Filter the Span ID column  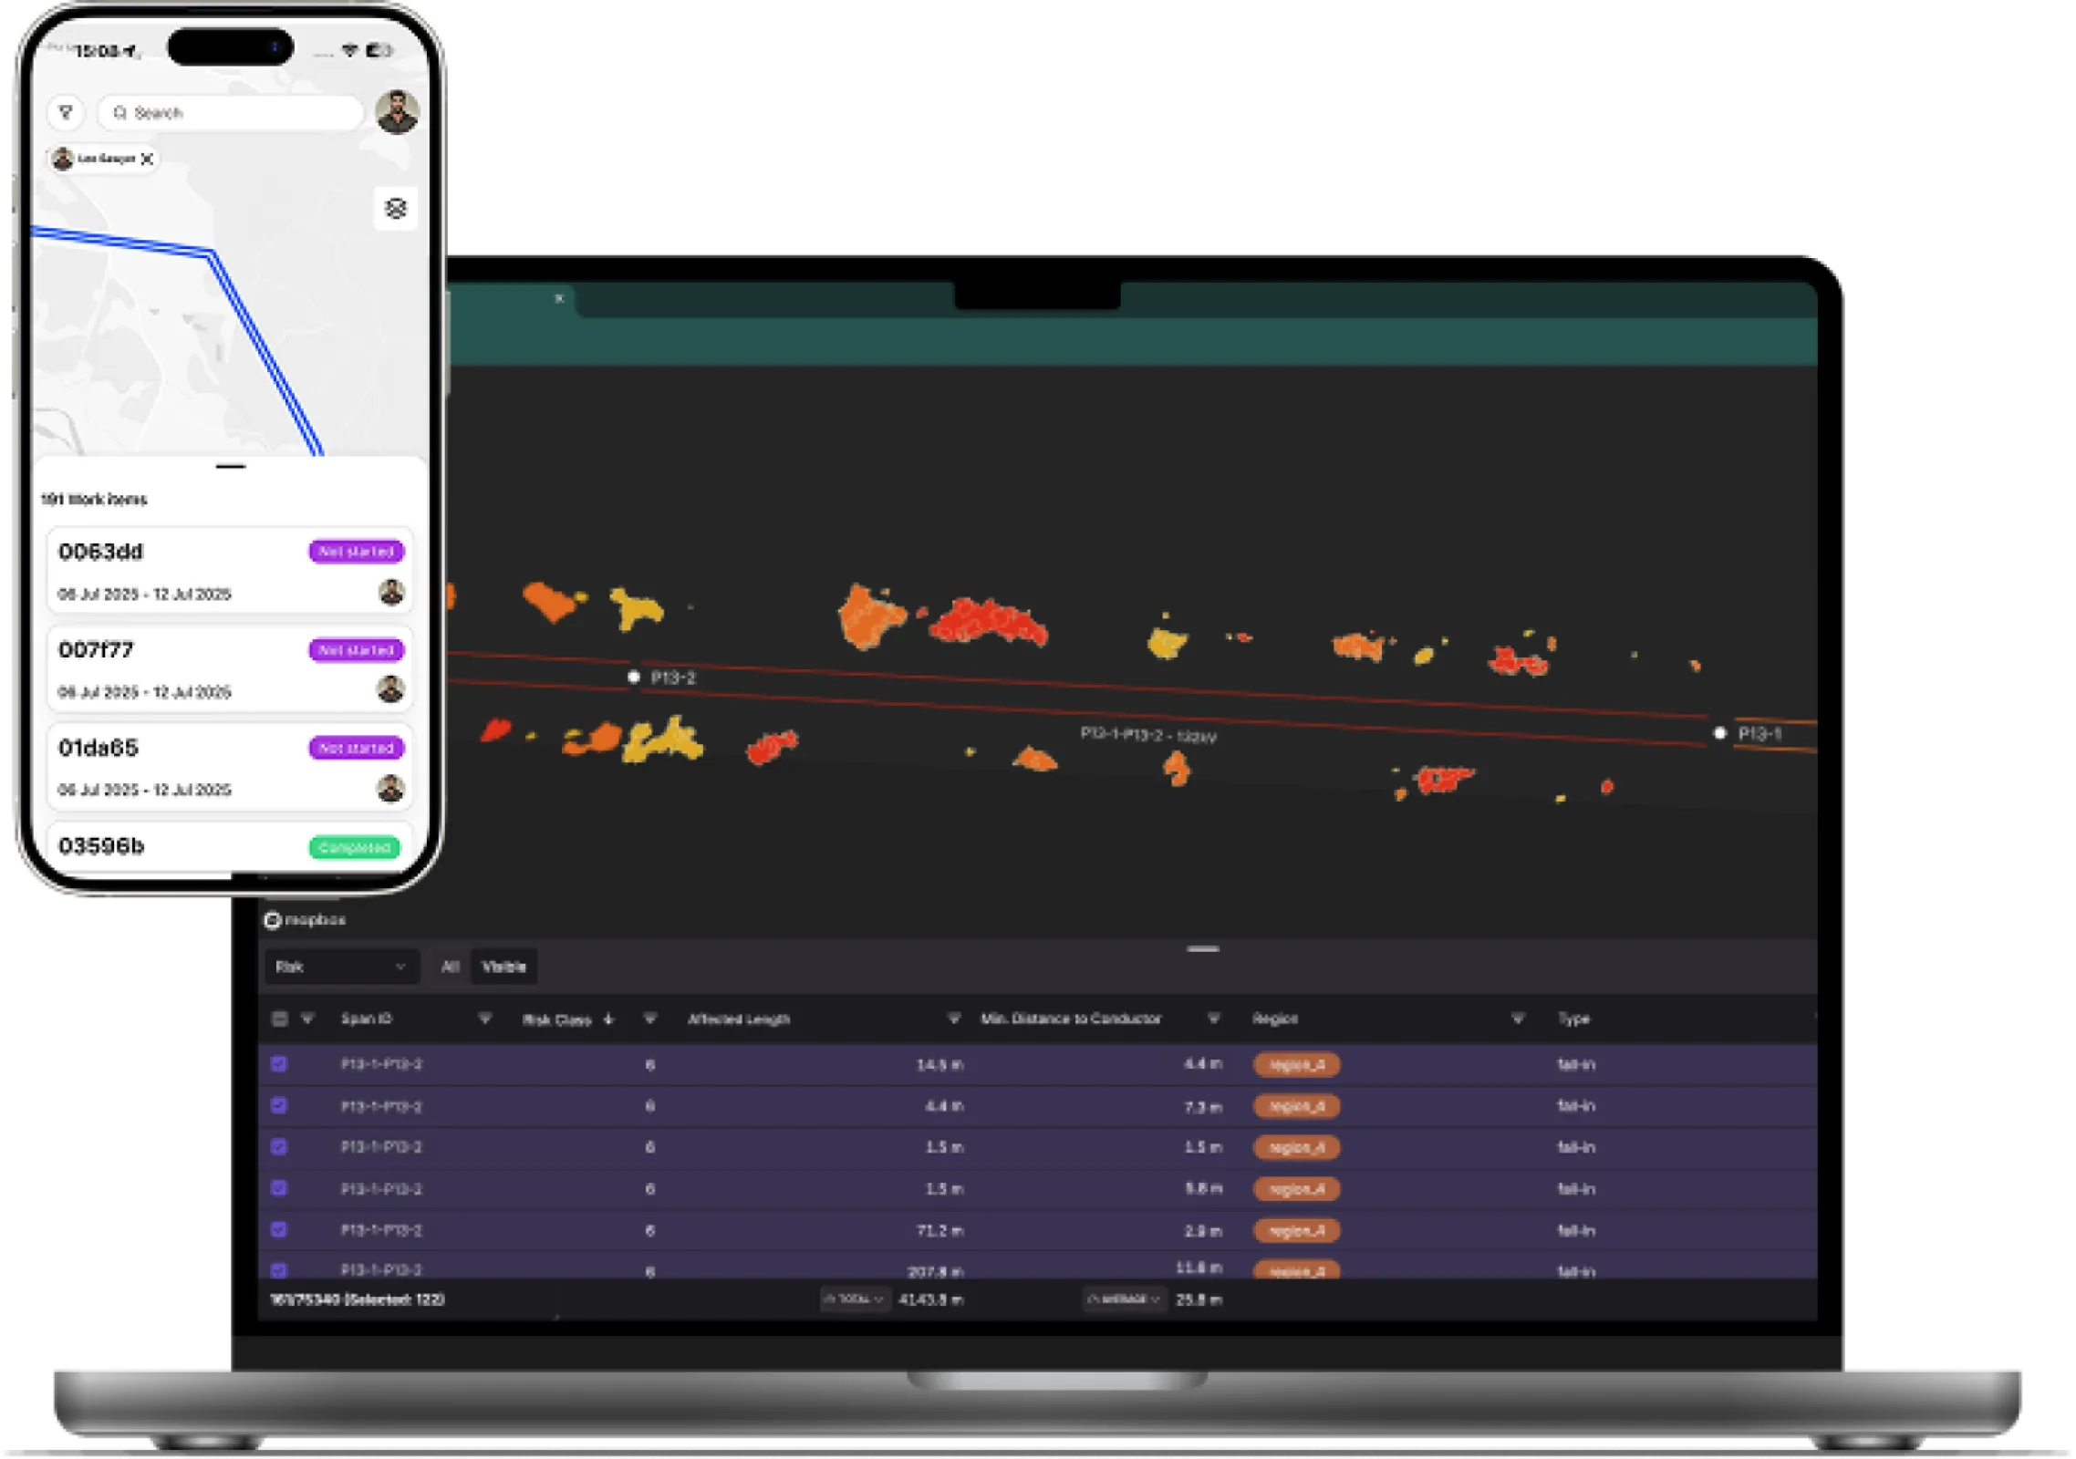click(484, 1019)
